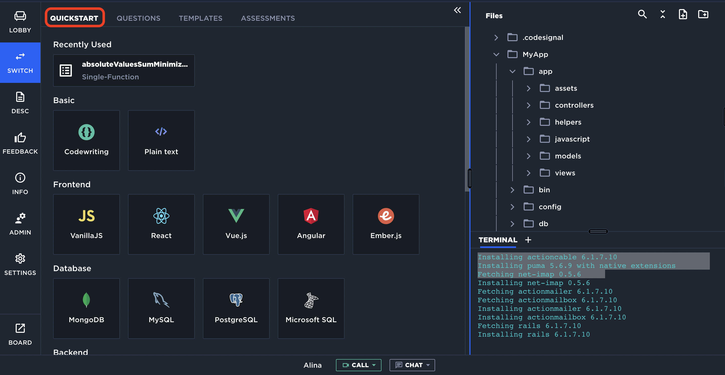Screen dimensions: 725x375
Task: Click 'Fetching rails 6.1.7.10' terminal line
Action: click(x=529, y=326)
